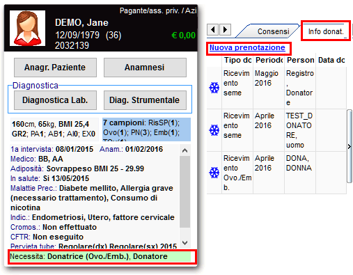This screenshot has height=275, width=353.
Task: Click the Necessita: Donatrice green bar
Action: point(100,256)
